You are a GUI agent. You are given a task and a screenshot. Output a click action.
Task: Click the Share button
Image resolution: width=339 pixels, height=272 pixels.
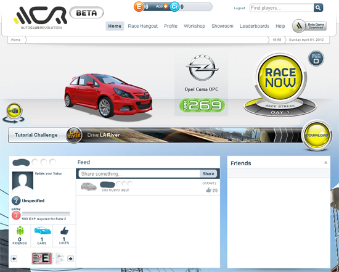click(208, 174)
